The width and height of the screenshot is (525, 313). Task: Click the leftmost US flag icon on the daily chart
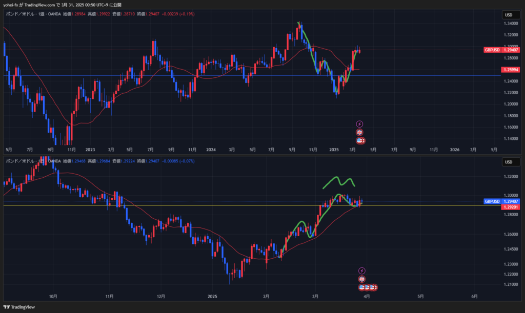(x=362, y=287)
